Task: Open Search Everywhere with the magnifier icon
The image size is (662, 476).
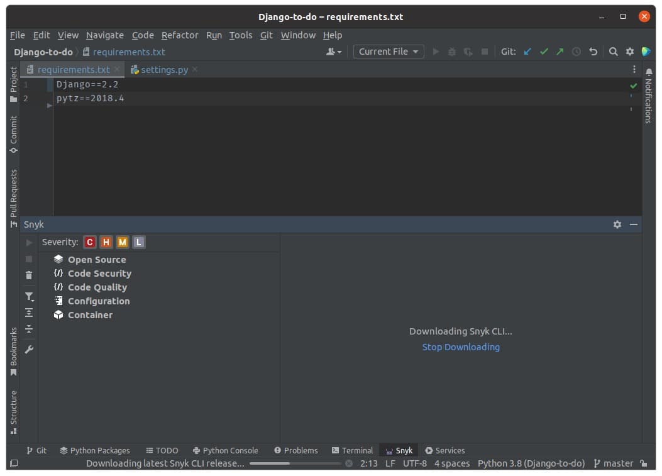Action: [613, 51]
